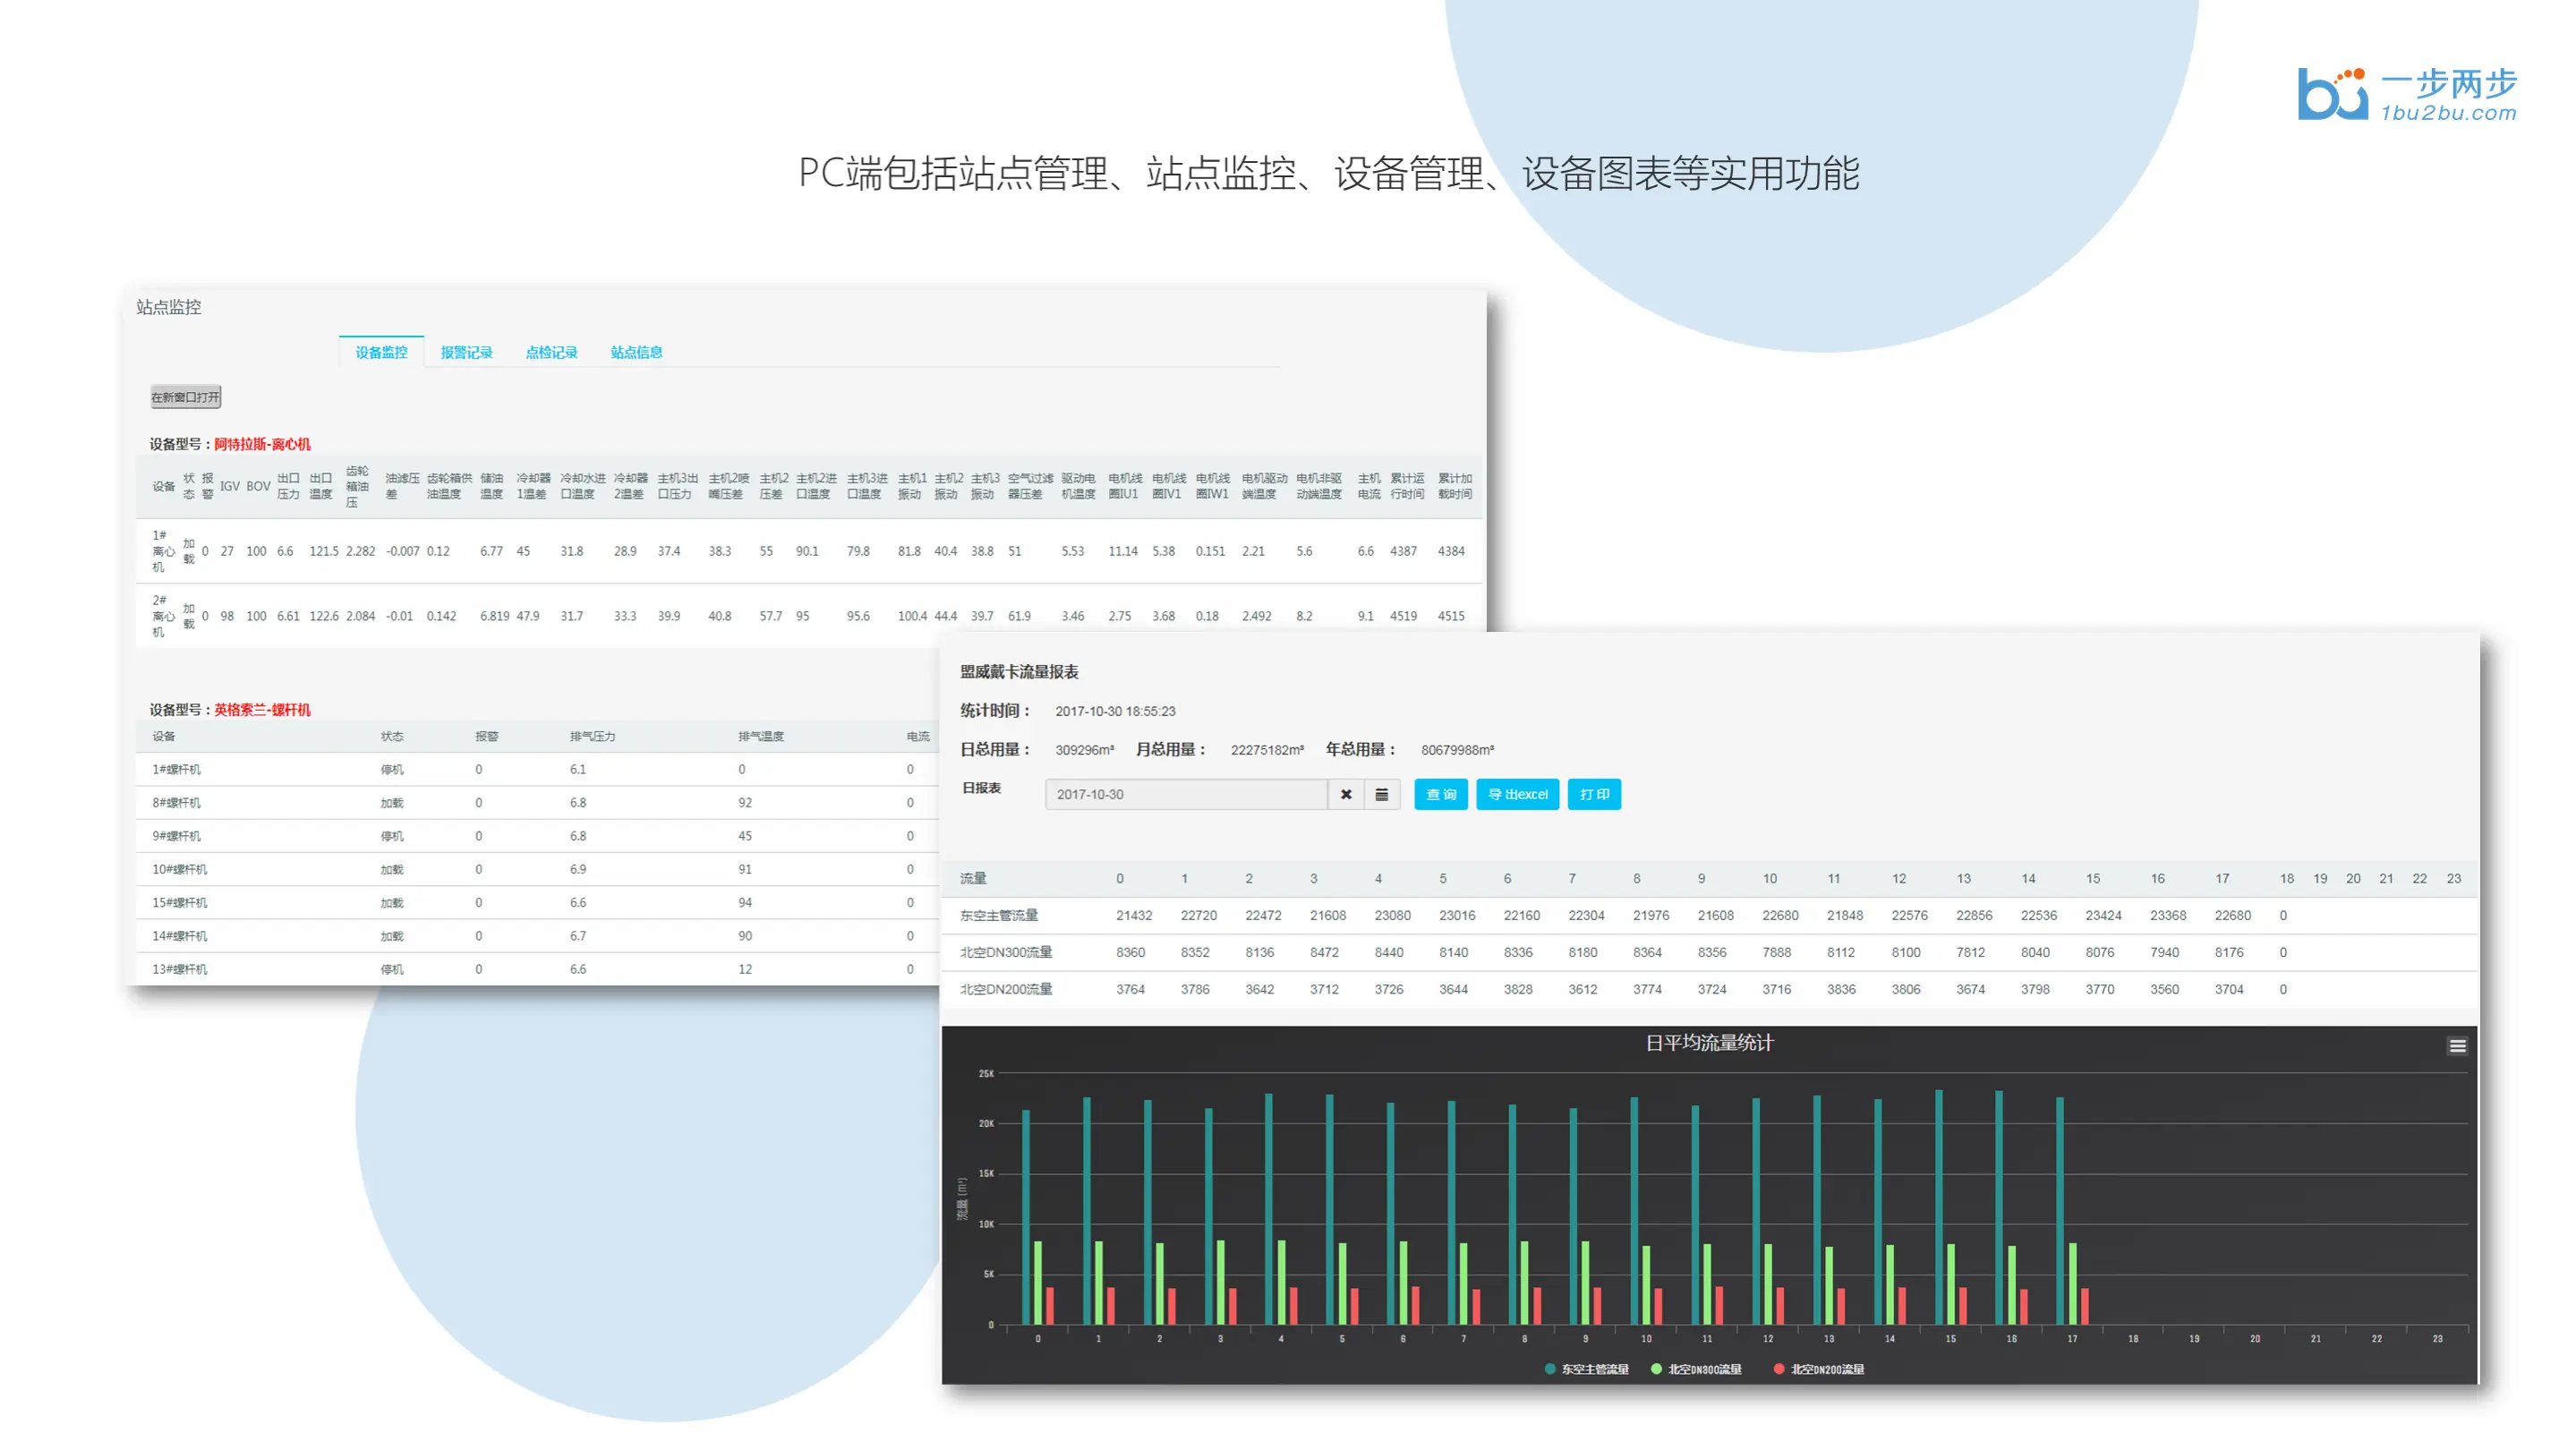Open the 站点信息 tab
The width and height of the screenshot is (2576, 1450).
tap(636, 352)
